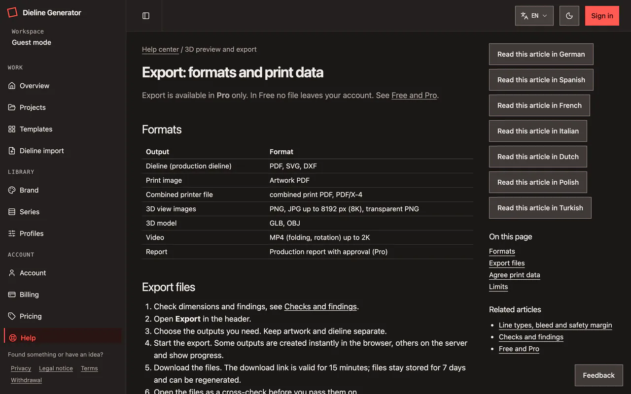Image resolution: width=631 pixels, height=394 pixels.
Task: Switch theme with the moon icon
Action: (x=569, y=16)
